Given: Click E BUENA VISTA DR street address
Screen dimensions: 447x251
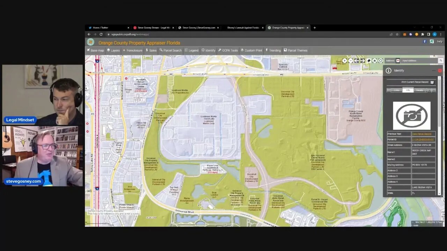Looking at the screenshot, I should 422,145.
